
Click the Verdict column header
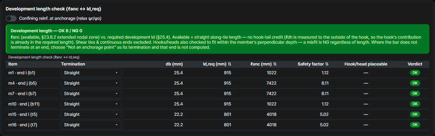click(x=415, y=64)
